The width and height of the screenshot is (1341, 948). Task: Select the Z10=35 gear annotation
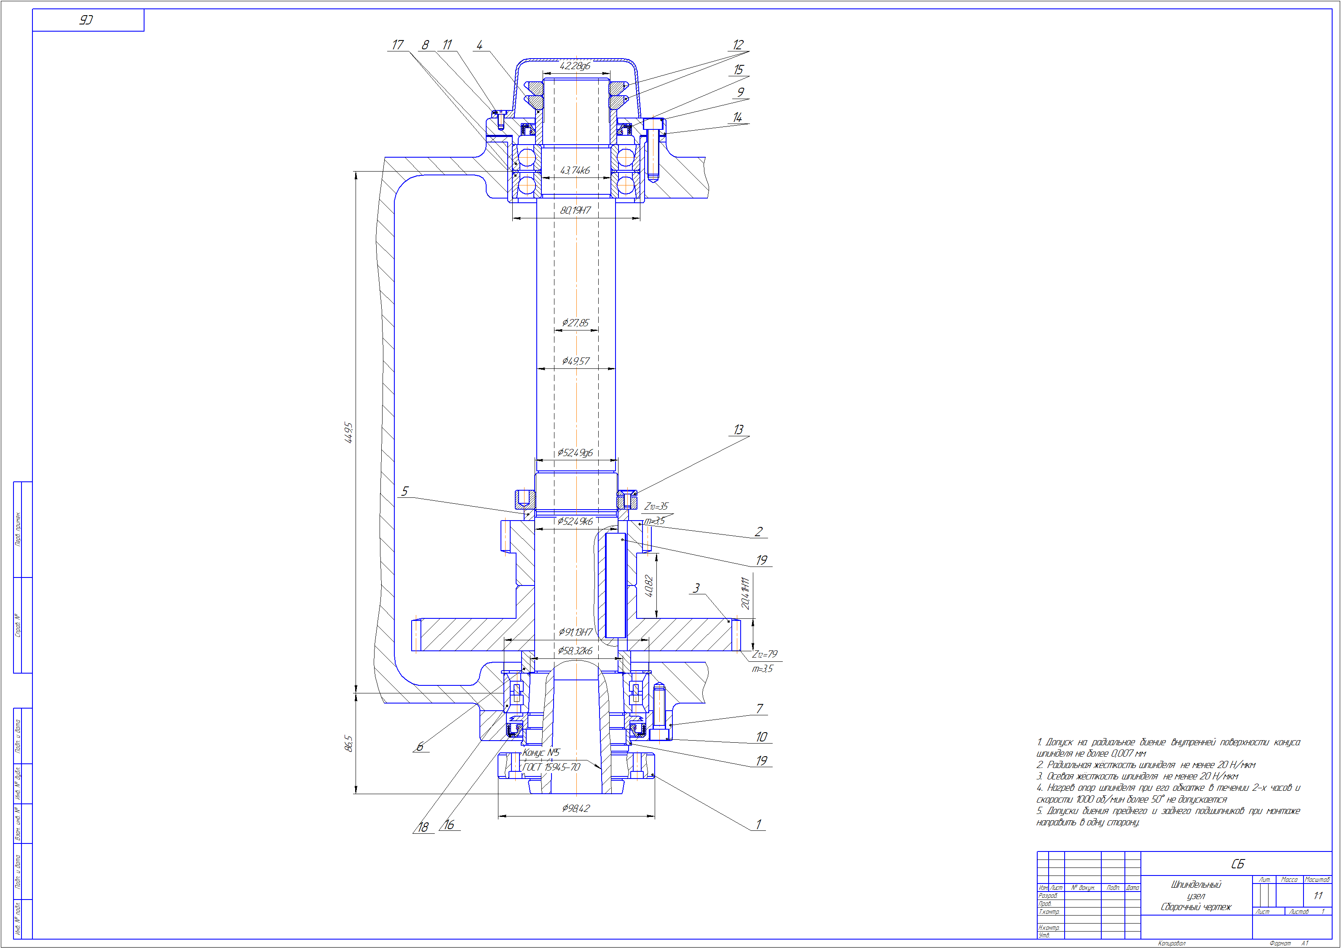(x=656, y=506)
